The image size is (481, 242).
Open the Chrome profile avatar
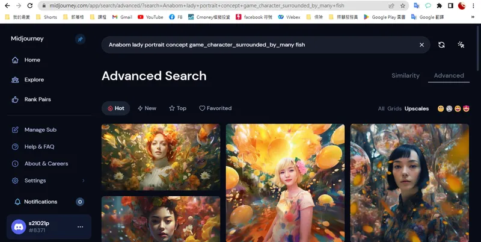462,5
